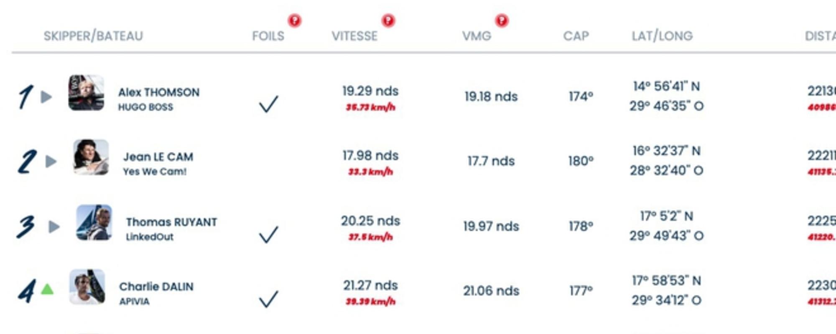Open the Alex THOMSON skipper link
The image size is (836, 334).
click(x=159, y=92)
